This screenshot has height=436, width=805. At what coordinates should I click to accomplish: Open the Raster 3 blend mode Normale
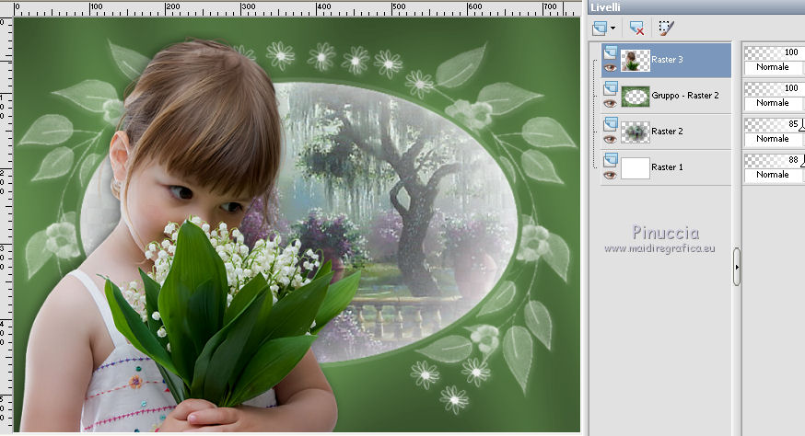tap(773, 67)
